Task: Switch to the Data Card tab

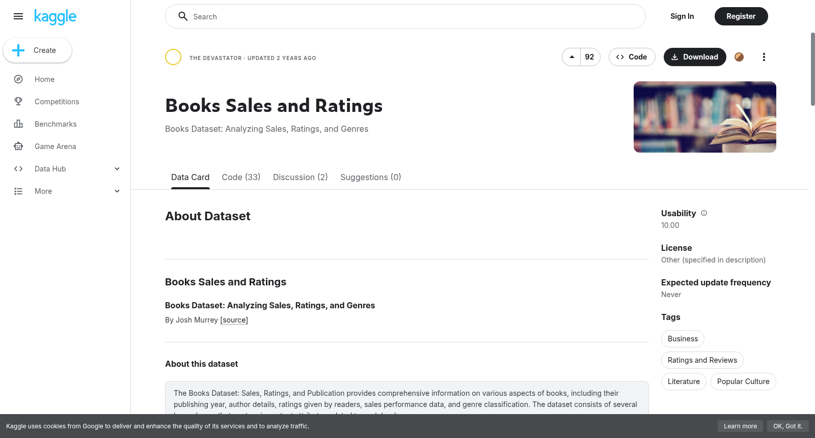Action: pos(190,177)
